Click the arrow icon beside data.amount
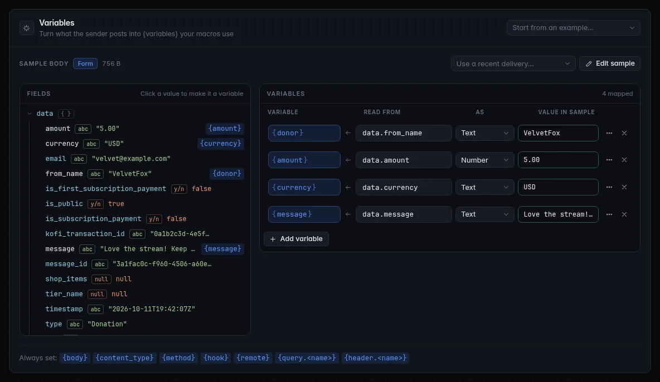 pyautogui.click(x=348, y=160)
